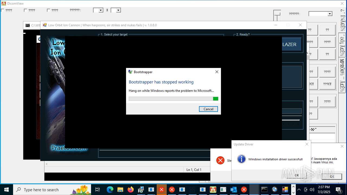Close the Axam Virus message box
This screenshot has height=195, width=347.
[342, 146]
